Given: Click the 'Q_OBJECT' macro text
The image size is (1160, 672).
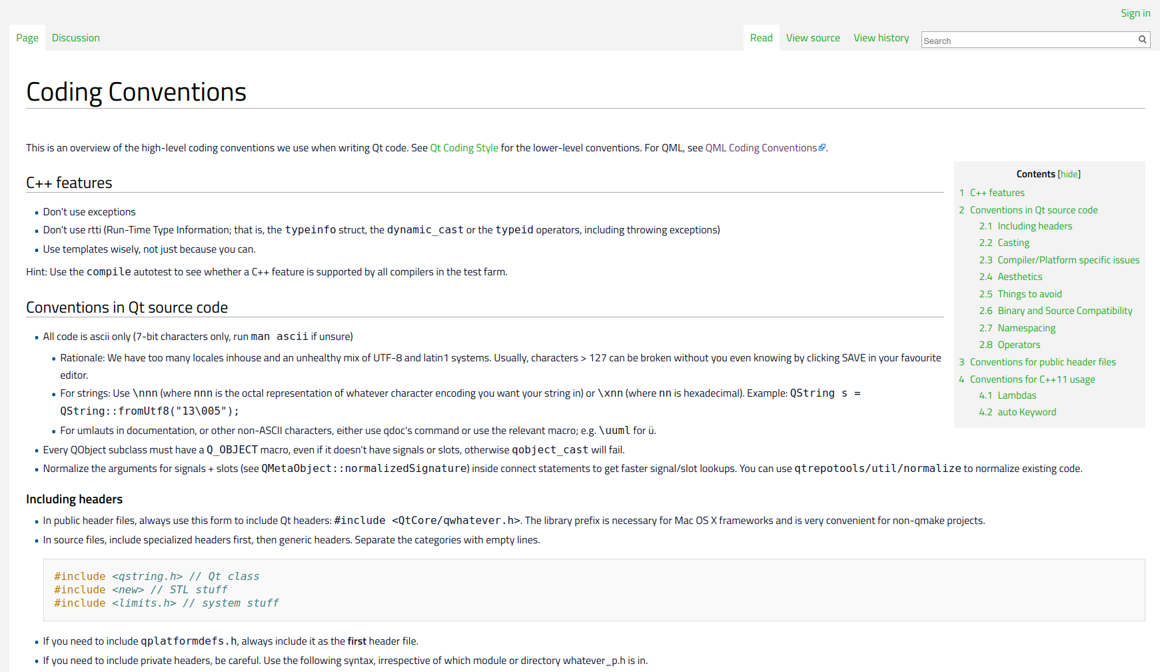Looking at the screenshot, I should pyautogui.click(x=232, y=450).
